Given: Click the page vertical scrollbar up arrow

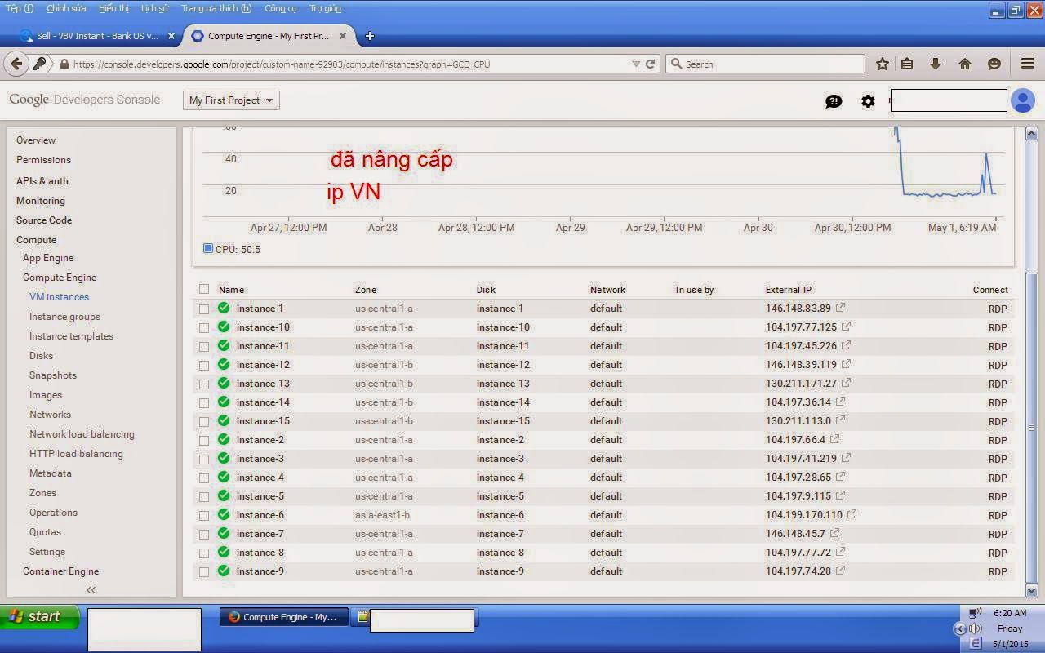Looking at the screenshot, I should click(1031, 133).
